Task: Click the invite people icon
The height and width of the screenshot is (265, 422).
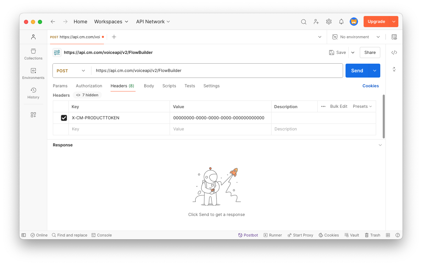Action: [316, 22]
